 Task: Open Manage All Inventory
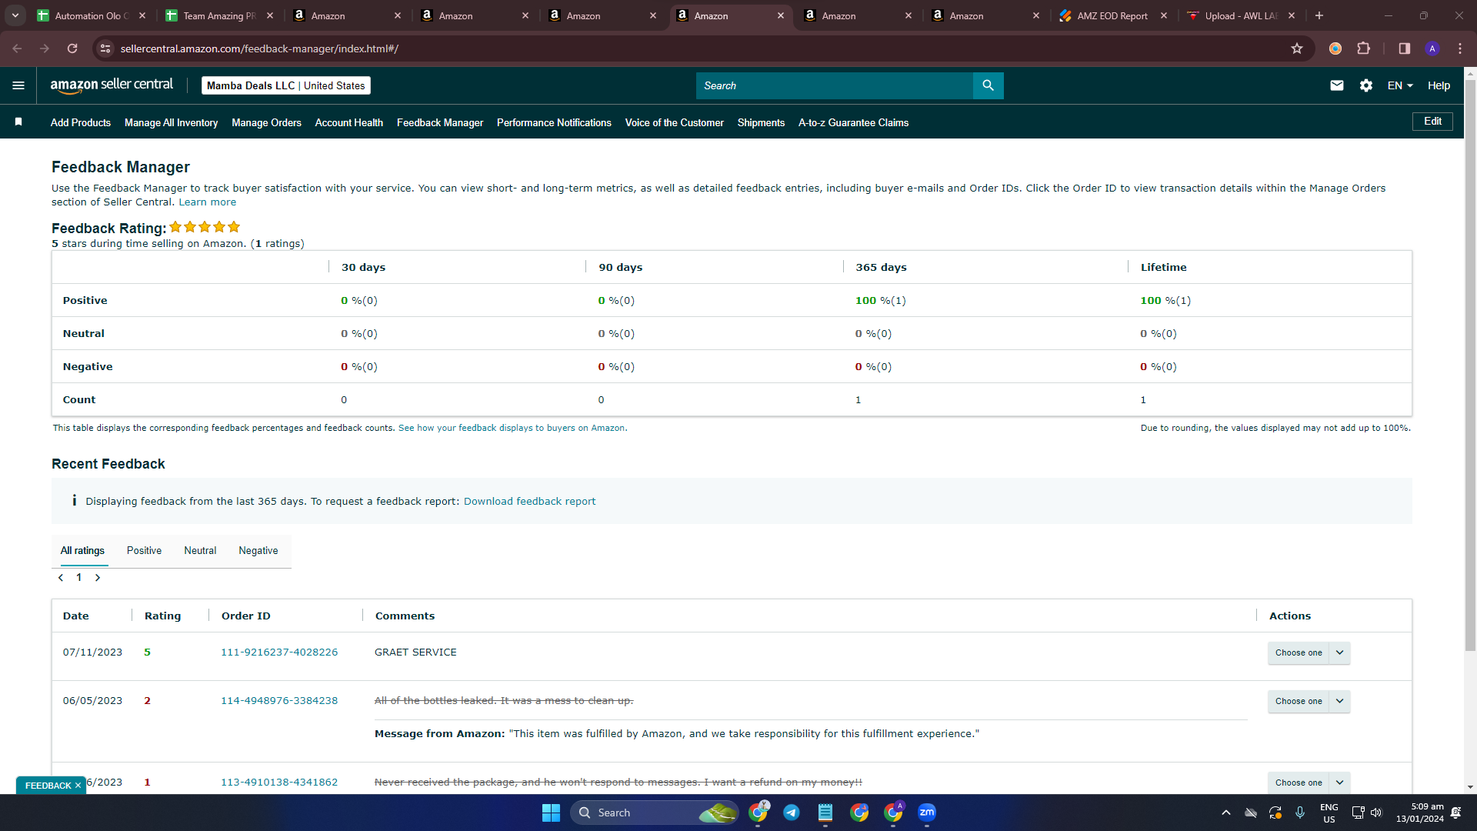tap(171, 122)
